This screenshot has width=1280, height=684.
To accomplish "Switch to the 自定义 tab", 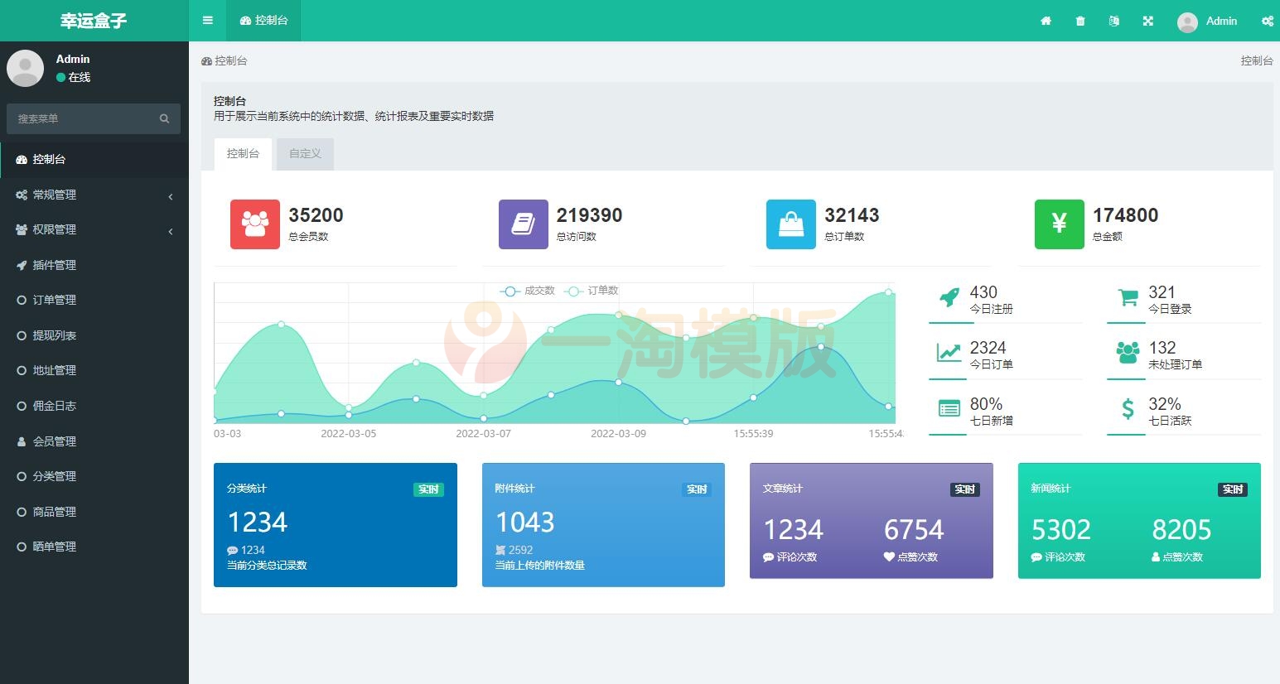I will click(305, 153).
